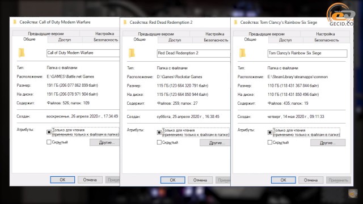
Task: Click 'Файлов: 526; папок: 109' text
Action: 68,103
